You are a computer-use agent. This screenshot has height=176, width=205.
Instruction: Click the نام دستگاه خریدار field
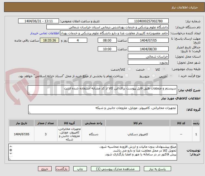tap(108, 27)
